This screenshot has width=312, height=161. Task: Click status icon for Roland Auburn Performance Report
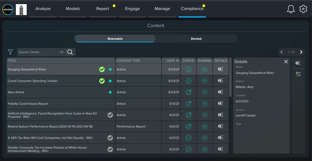[x=188, y=126]
